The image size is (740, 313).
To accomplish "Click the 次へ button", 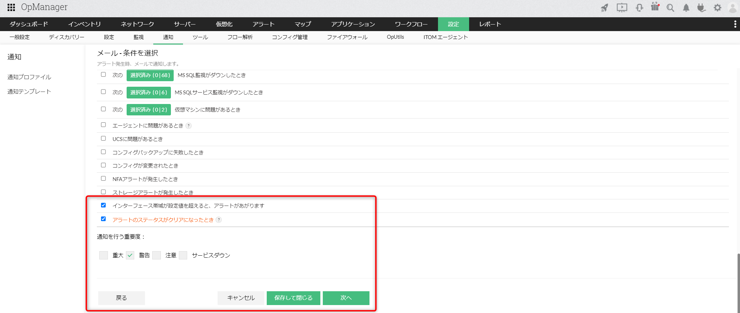I will (346, 298).
